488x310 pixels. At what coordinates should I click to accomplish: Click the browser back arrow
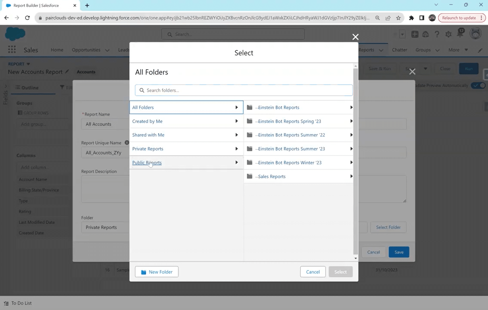click(6, 18)
